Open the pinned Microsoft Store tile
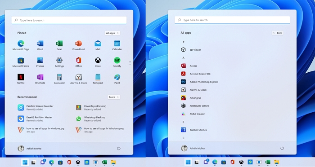315x167 pixels. (21, 62)
